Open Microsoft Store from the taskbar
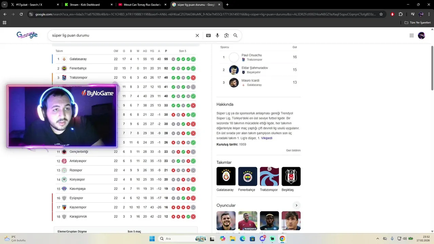Image resolution: width=434 pixels, height=244 pixels. (252, 239)
